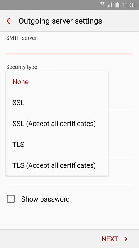Click the chevron arrow beside NEXT
Viewport: 139px width, 248px height.
(126, 239)
